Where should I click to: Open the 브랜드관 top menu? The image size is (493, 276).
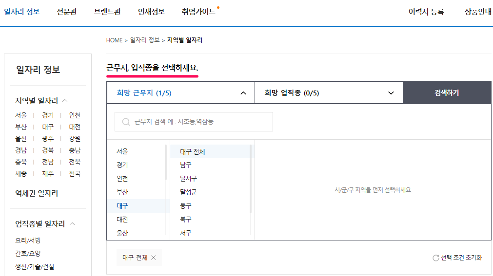[108, 12]
